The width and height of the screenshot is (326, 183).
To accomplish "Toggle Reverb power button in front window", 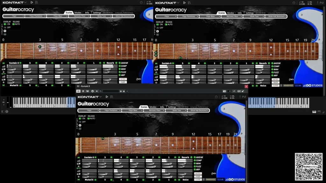I will click(191, 157).
